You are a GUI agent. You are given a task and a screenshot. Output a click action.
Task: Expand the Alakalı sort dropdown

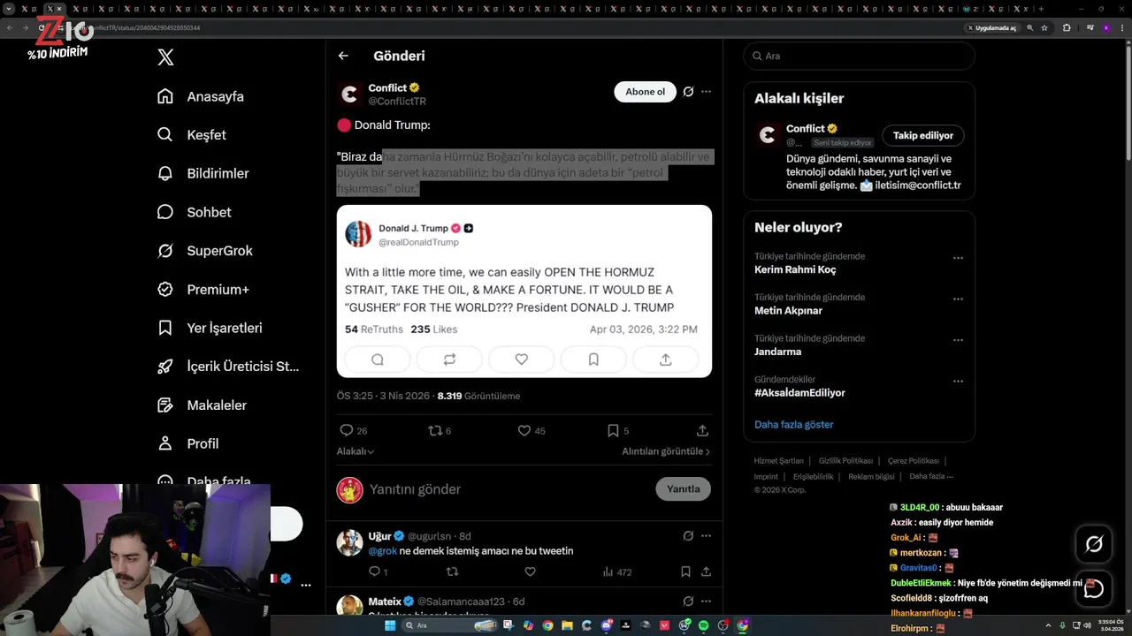(x=356, y=451)
